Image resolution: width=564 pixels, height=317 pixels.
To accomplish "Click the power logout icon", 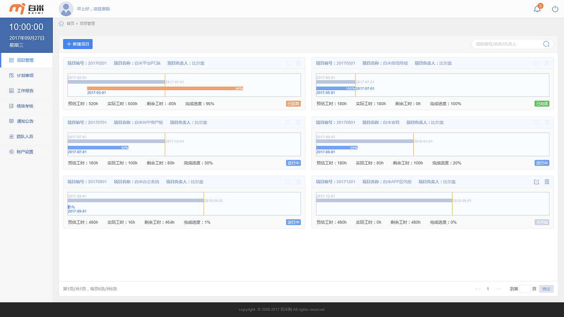I will pos(555,9).
